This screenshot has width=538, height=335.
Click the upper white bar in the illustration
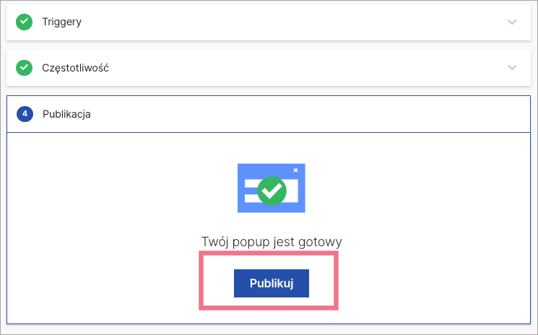[250, 181]
